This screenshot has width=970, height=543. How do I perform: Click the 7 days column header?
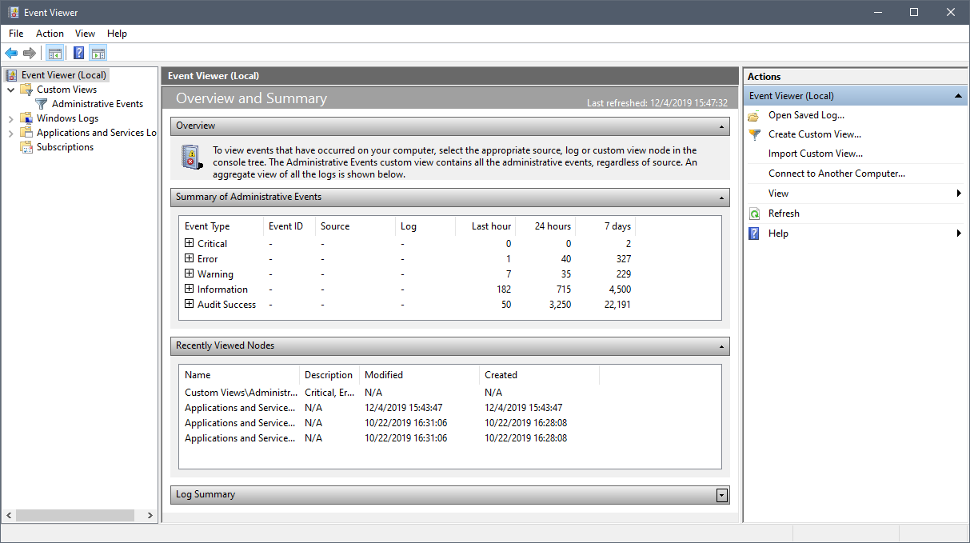pyautogui.click(x=605, y=226)
